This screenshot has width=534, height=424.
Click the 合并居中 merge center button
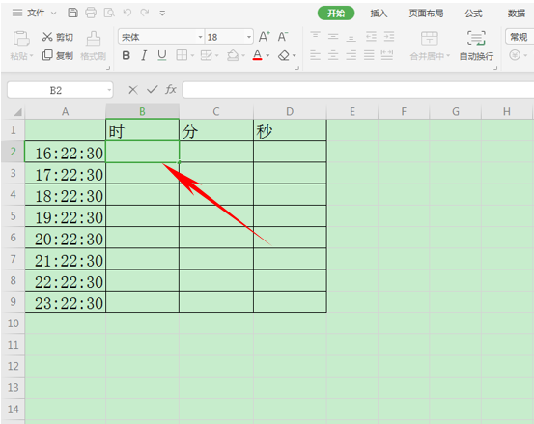click(x=430, y=45)
